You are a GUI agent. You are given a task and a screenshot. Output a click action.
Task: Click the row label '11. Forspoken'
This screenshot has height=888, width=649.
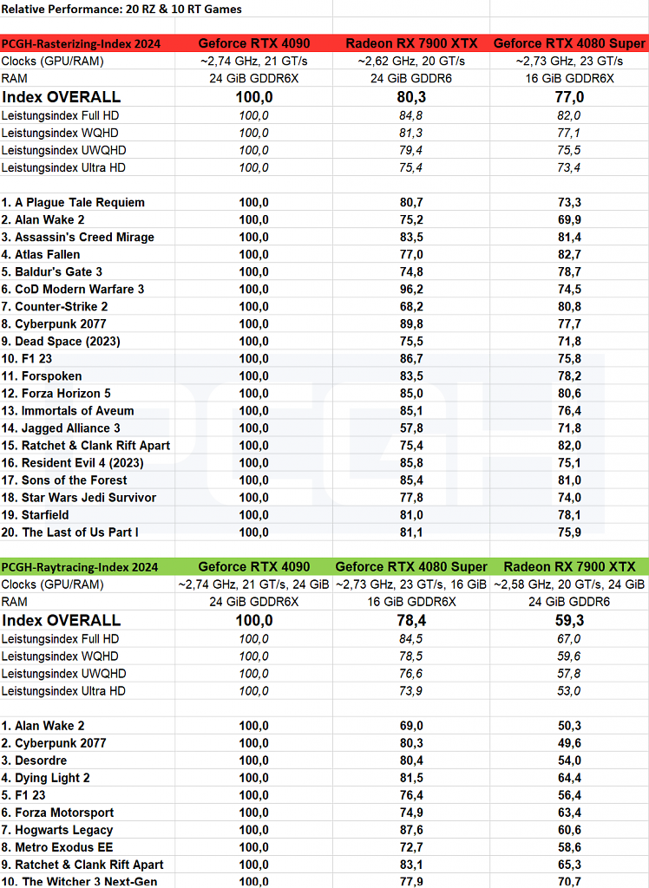[x=42, y=376]
